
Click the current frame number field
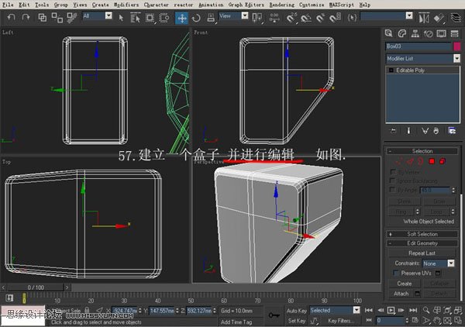tap(390, 321)
